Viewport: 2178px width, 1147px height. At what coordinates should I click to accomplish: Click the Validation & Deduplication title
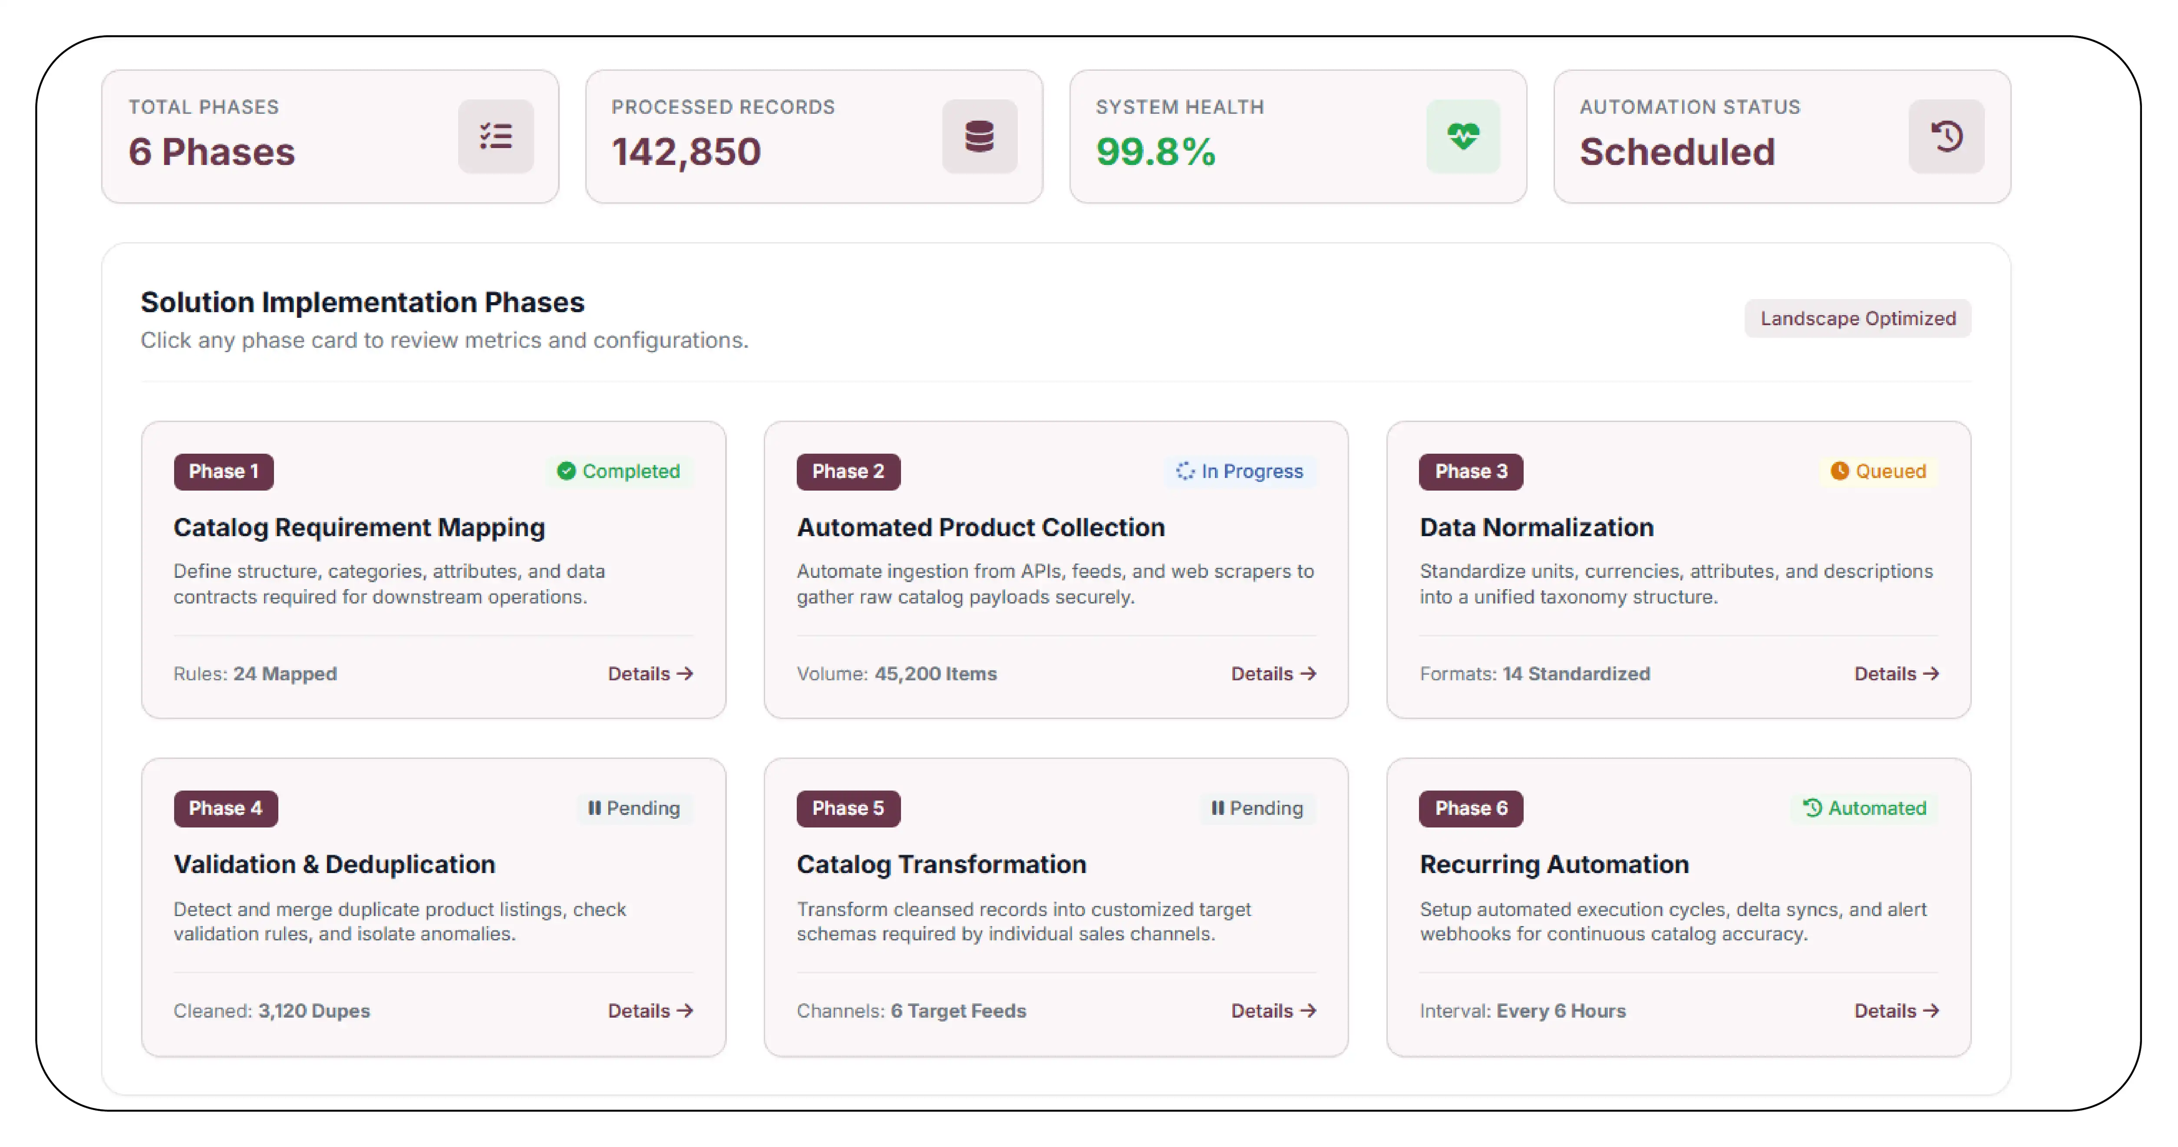334,865
